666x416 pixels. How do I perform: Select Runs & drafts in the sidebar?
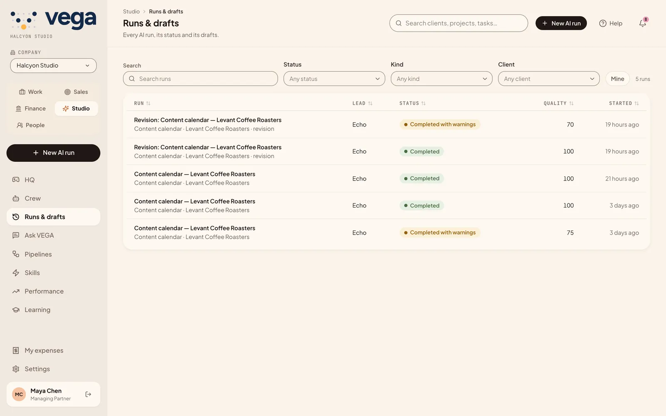point(53,217)
